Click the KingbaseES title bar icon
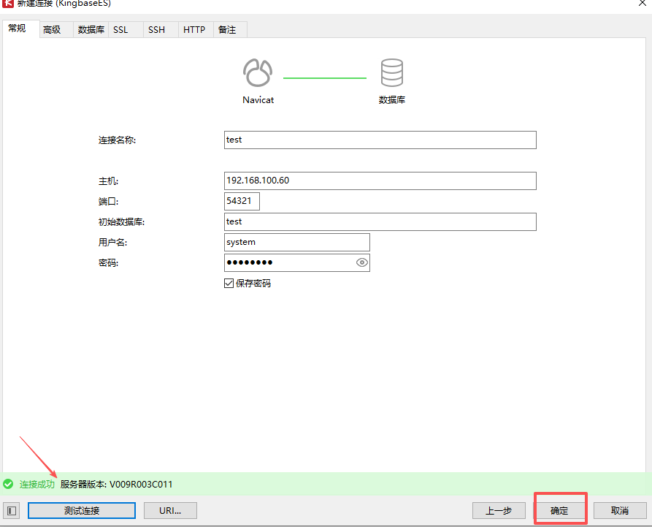Viewport: 652px width, 527px height. [x=8, y=4]
